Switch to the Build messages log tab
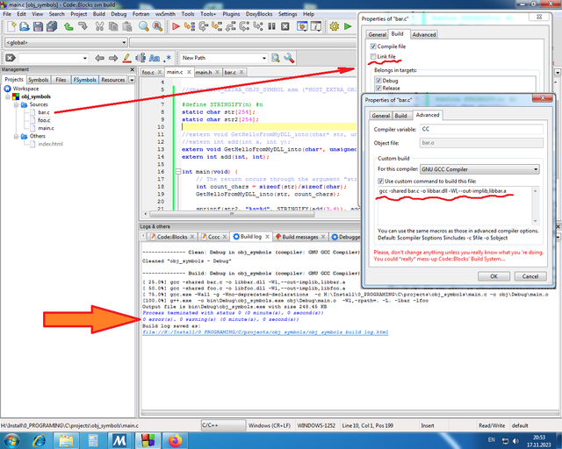Viewport: 562px width, 449px height. tap(300, 237)
